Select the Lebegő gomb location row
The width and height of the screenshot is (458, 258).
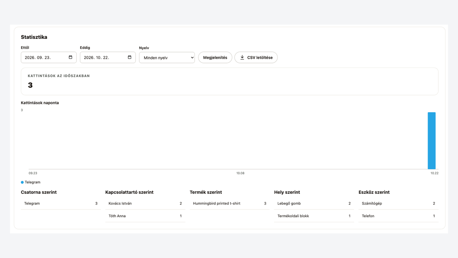(314, 203)
